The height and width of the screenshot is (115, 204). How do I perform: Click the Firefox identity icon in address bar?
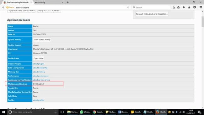click(10, 8)
